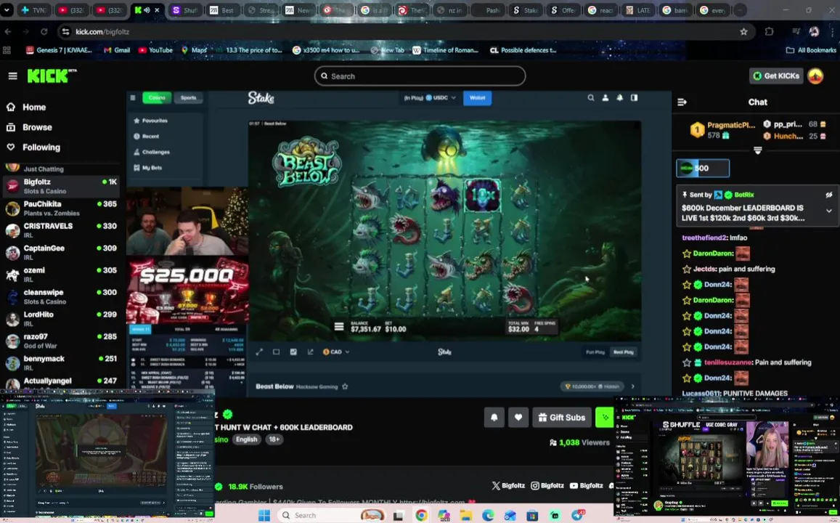This screenshot has height=523, width=840.
Task: Open Windows Start menu
Action: pyautogui.click(x=264, y=516)
